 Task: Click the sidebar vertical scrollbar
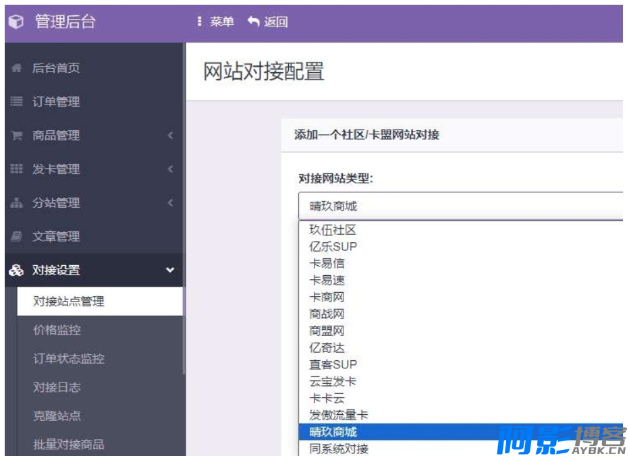point(184,208)
